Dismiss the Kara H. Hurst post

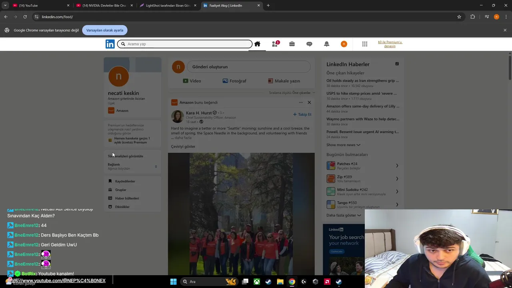click(x=309, y=102)
